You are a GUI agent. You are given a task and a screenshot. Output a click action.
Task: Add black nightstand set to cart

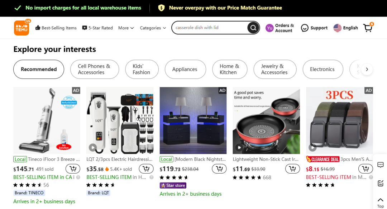[x=219, y=168]
